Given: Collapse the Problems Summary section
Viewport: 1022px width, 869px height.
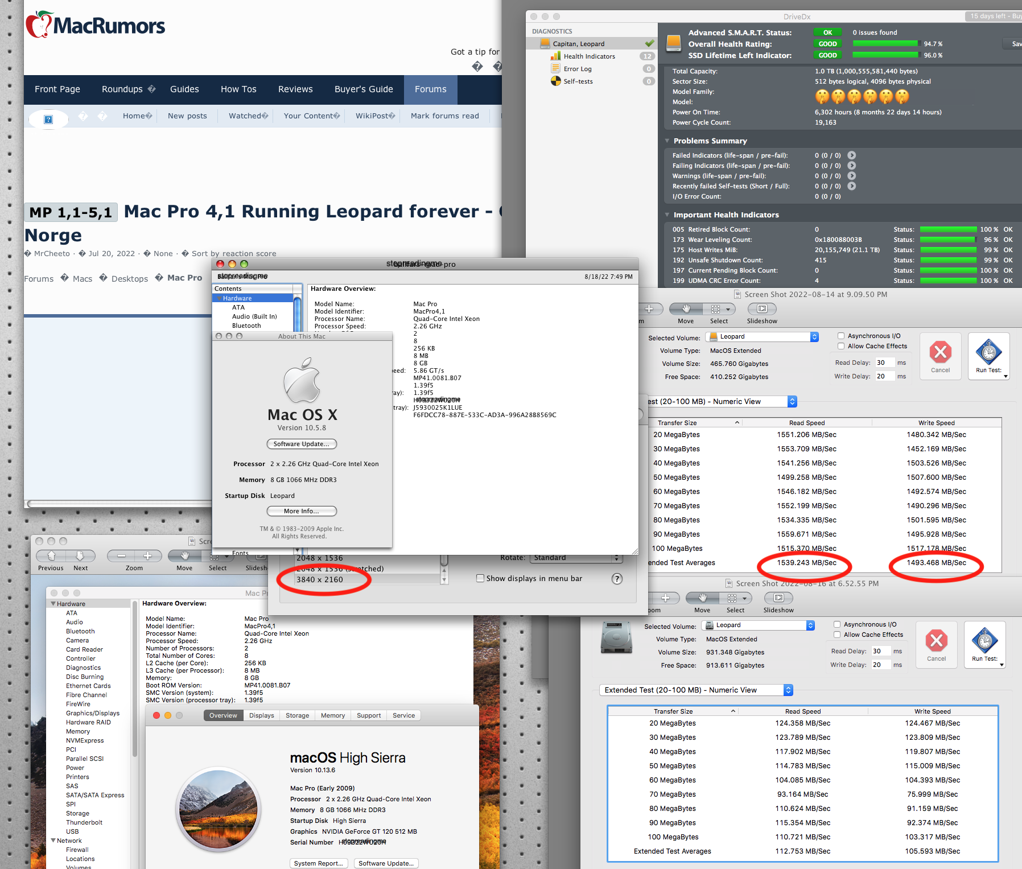Looking at the screenshot, I should pos(667,141).
